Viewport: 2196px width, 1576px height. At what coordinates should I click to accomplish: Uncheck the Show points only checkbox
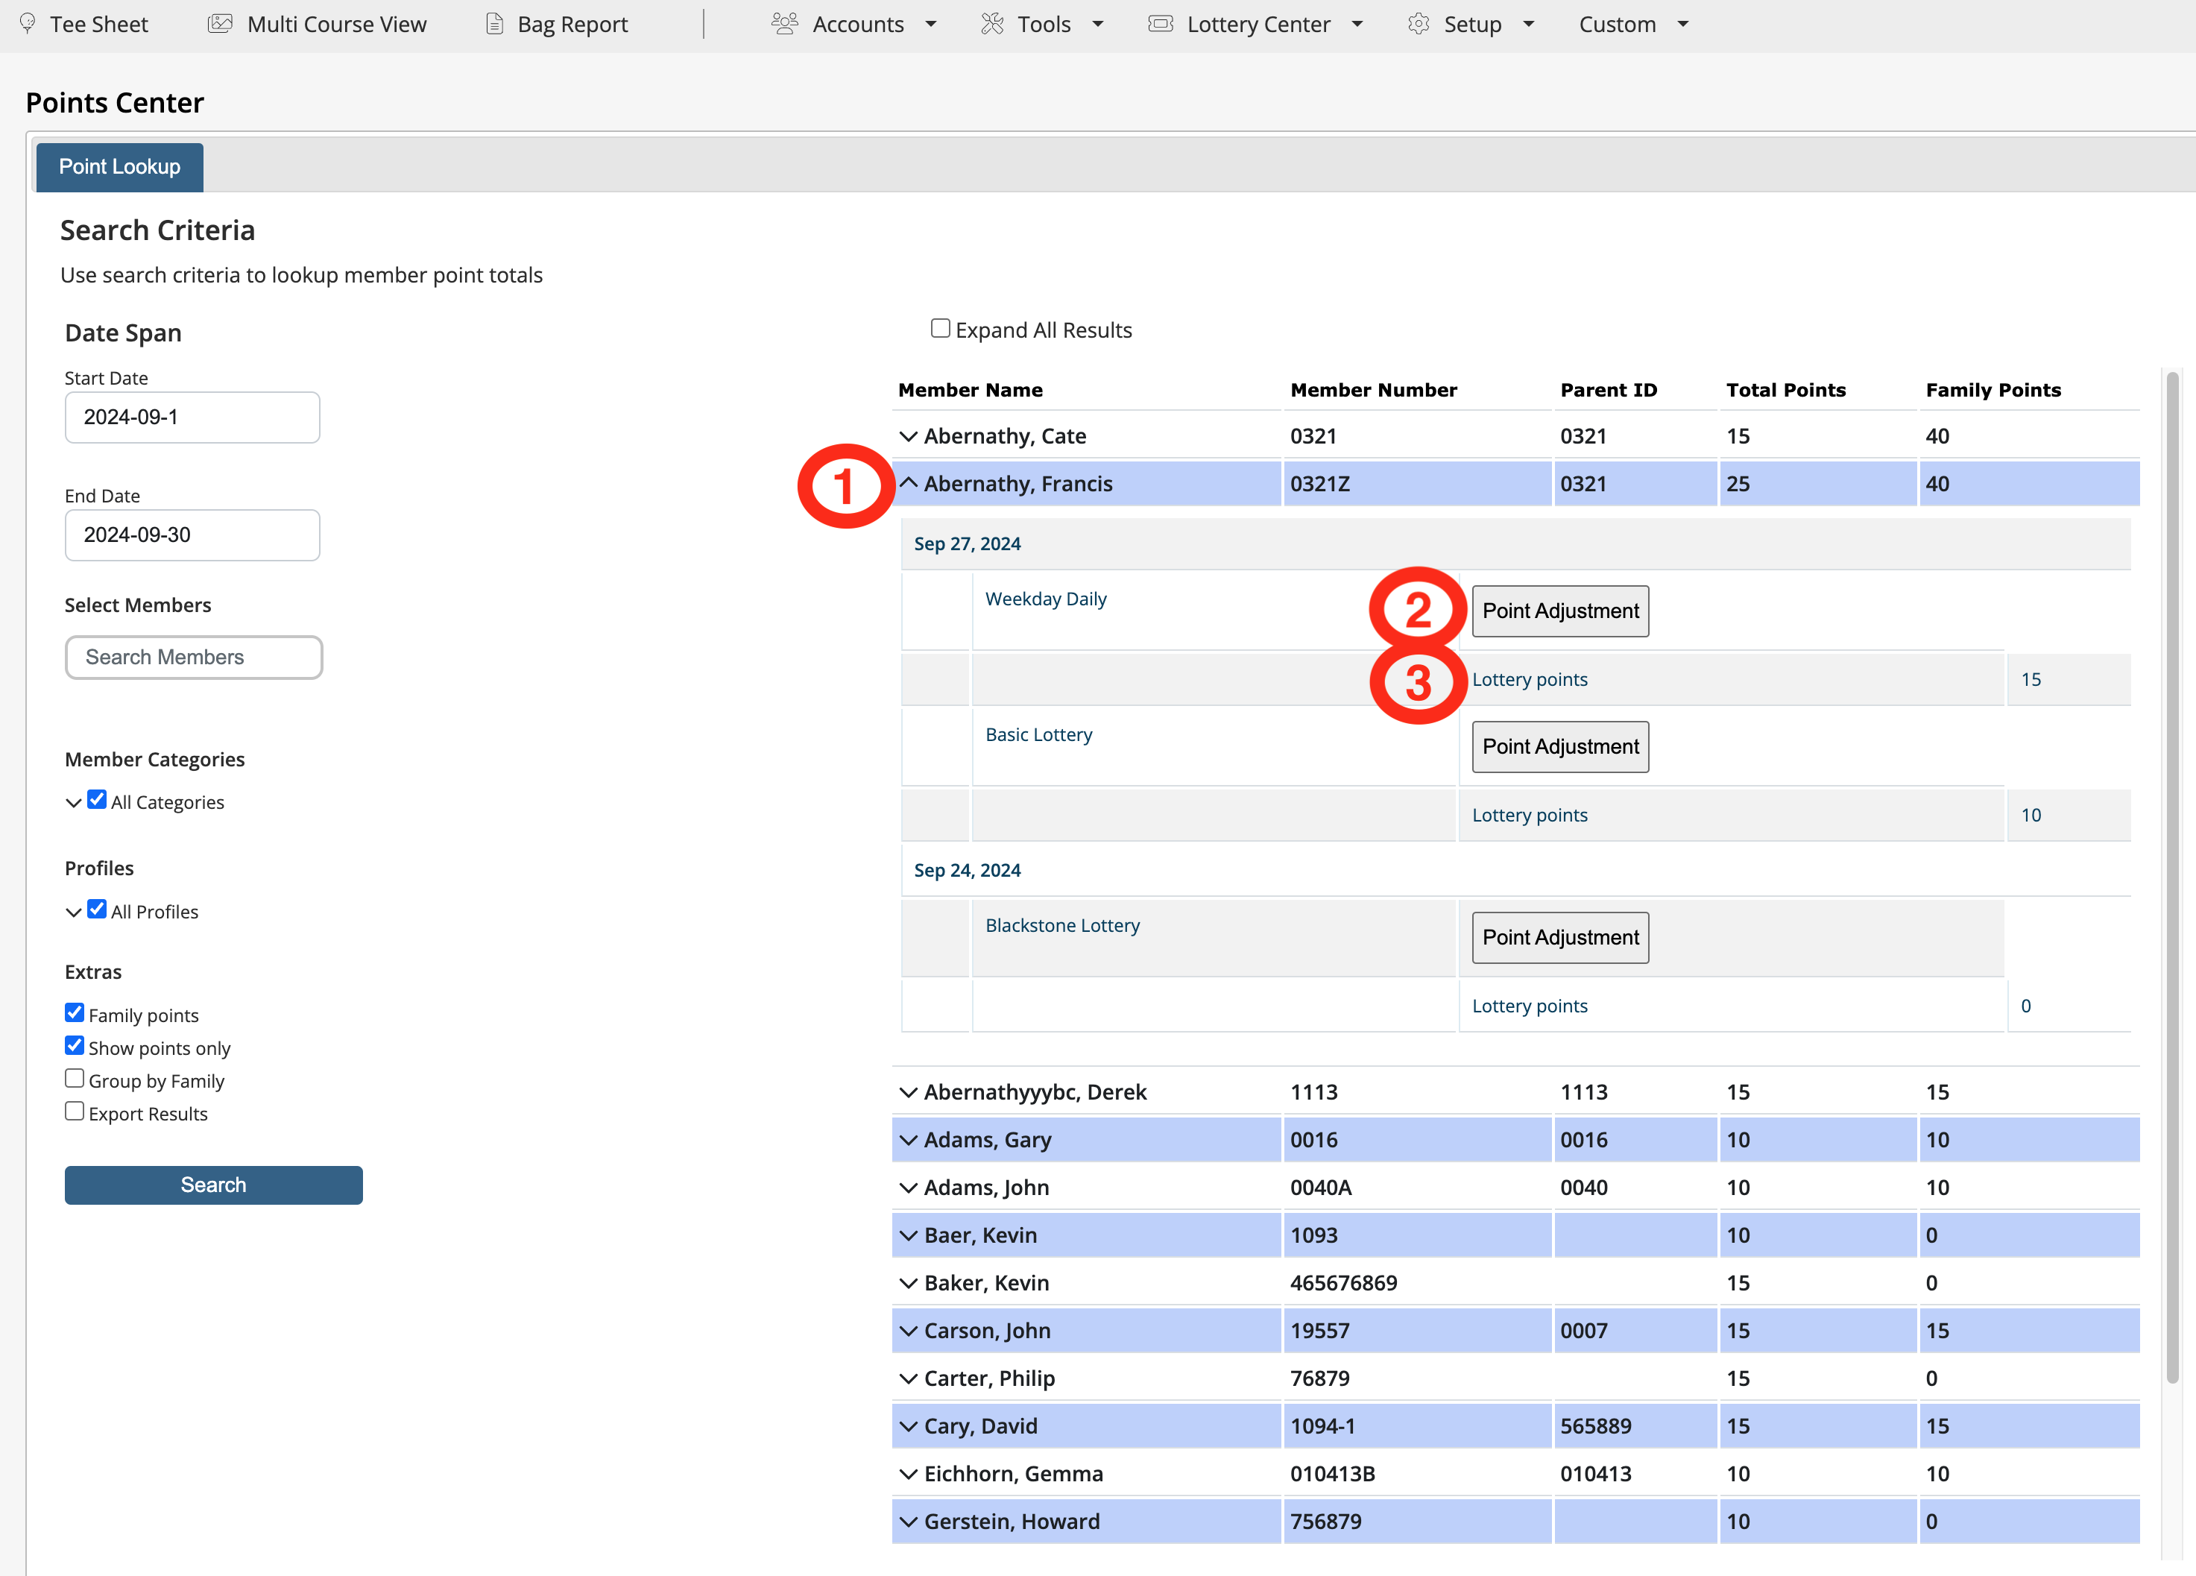(75, 1045)
